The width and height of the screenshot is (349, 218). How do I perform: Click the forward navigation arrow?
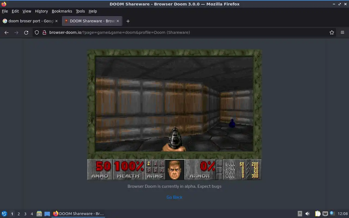(16, 32)
